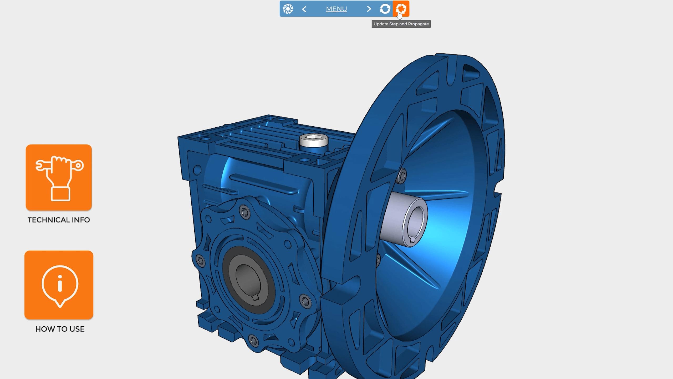Select the lower-right bolt on front cover
This screenshot has height=379, width=673.
click(x=305, y=301)
